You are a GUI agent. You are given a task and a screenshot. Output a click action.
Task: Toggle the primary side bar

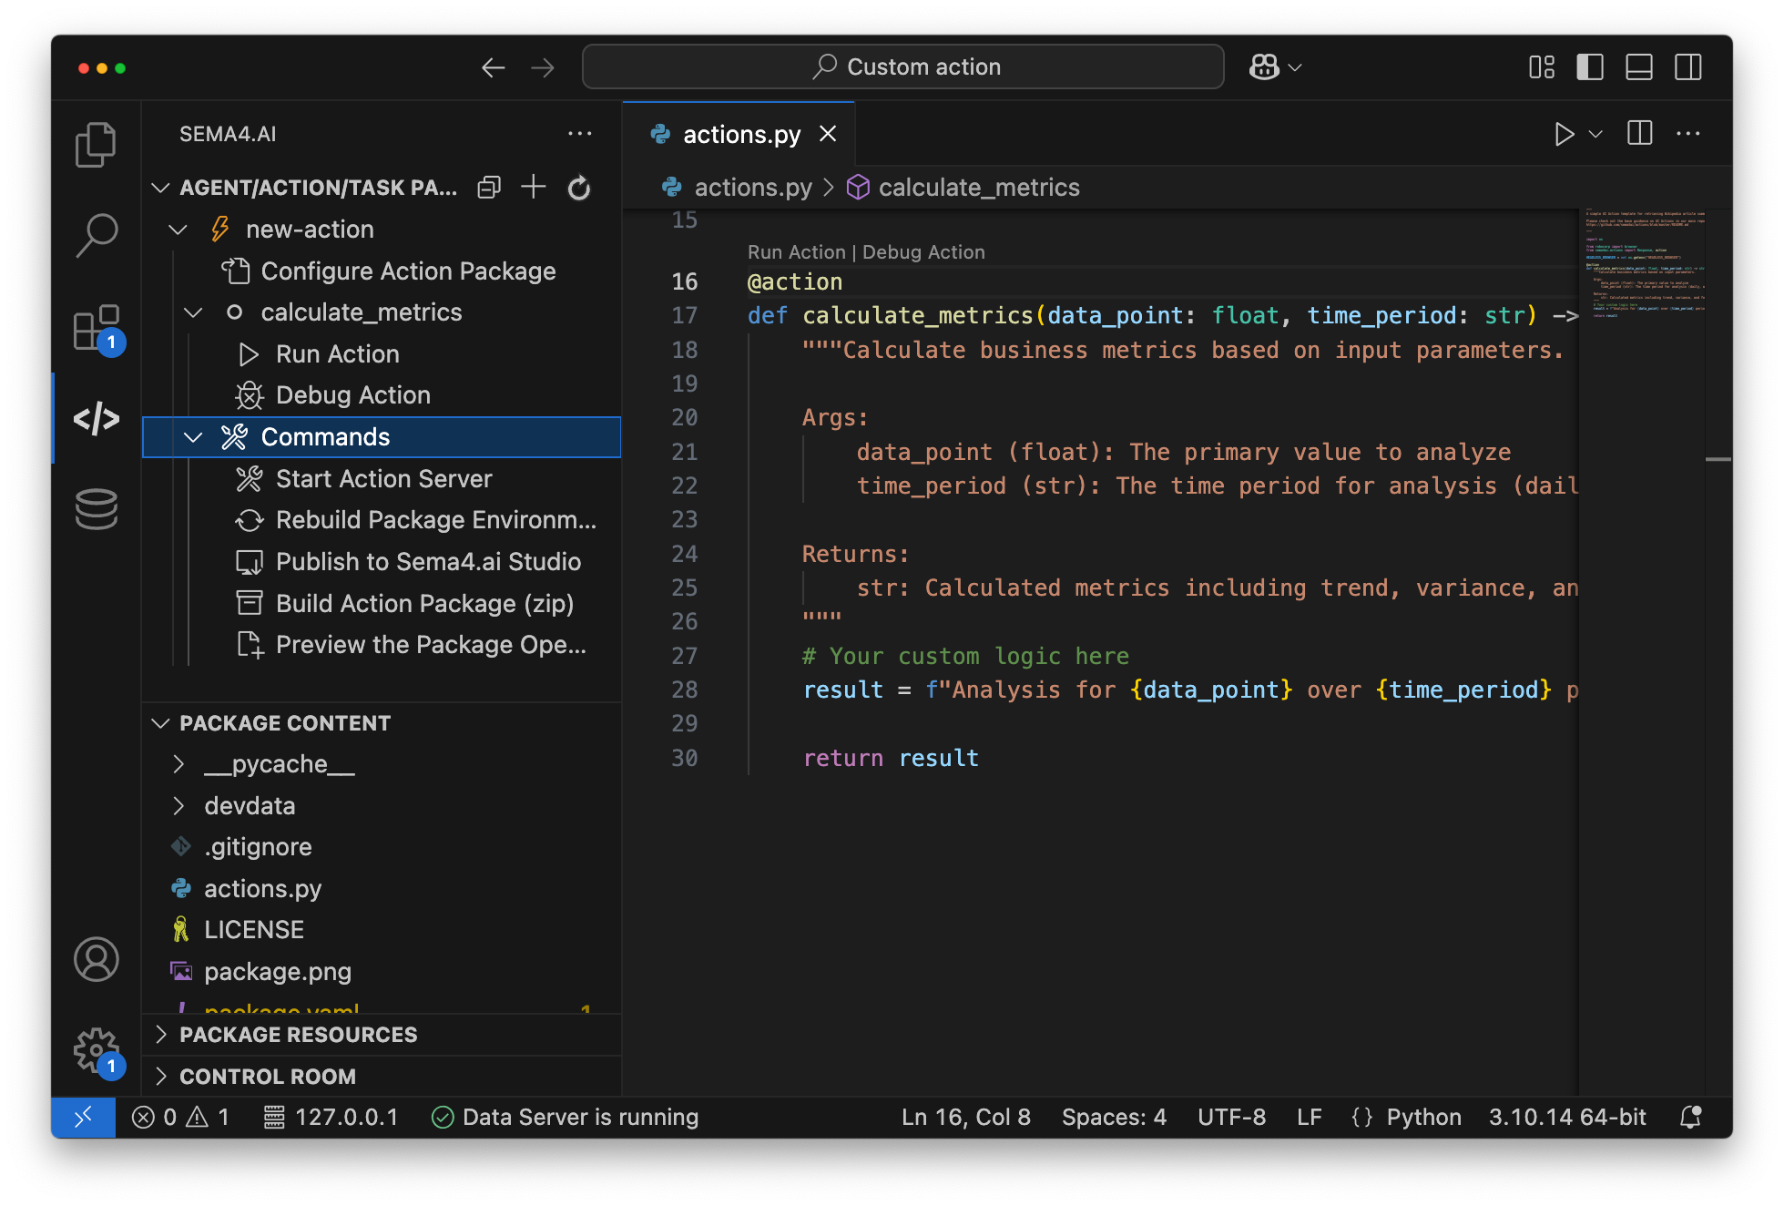[1590, 67]
